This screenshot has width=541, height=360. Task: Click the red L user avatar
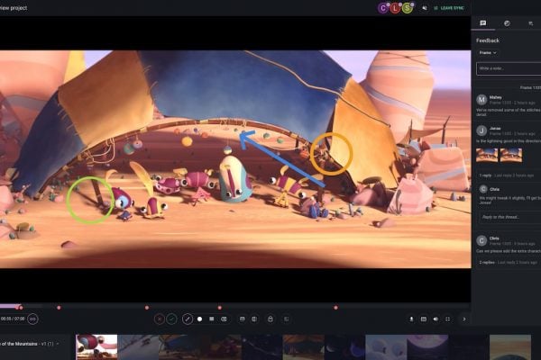[x=395, y=8]
